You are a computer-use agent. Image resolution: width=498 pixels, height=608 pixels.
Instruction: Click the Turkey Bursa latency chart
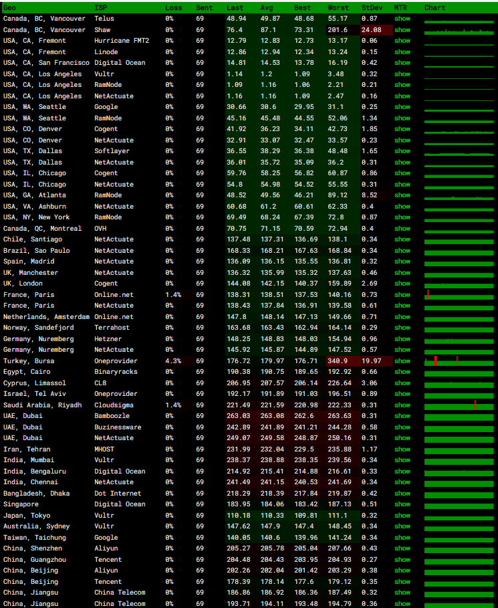point(459,361)
